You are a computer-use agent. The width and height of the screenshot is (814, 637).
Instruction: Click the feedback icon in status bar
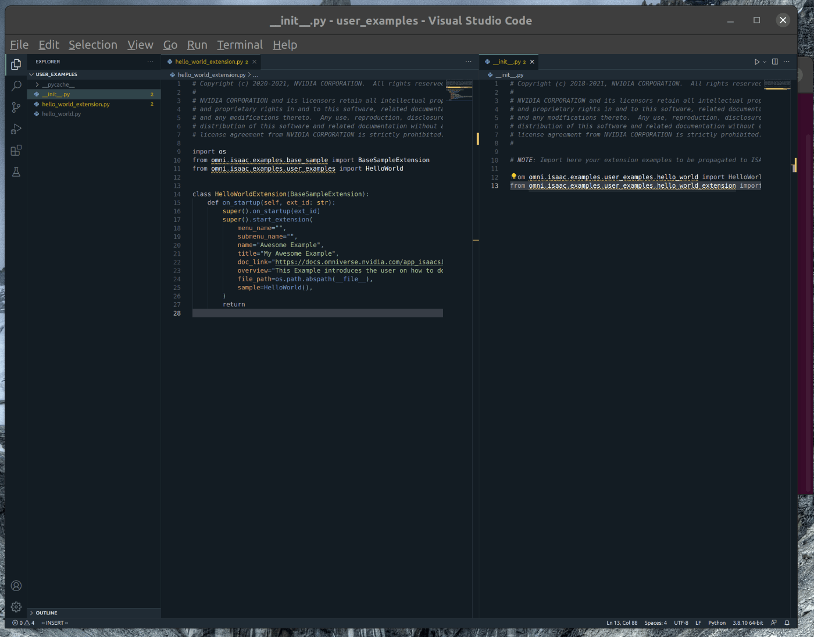tap(774, 623)
